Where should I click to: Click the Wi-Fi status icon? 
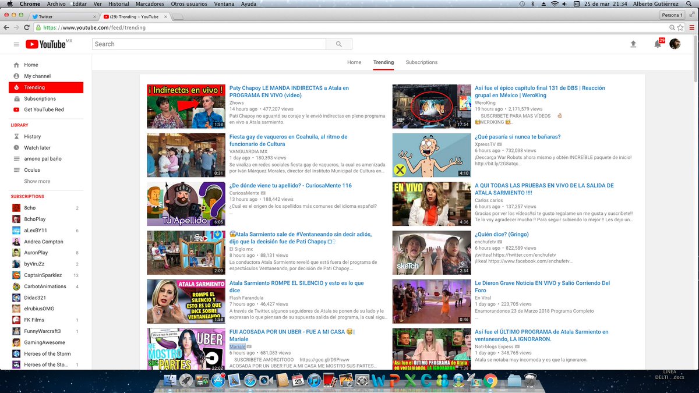pos(555,4)
